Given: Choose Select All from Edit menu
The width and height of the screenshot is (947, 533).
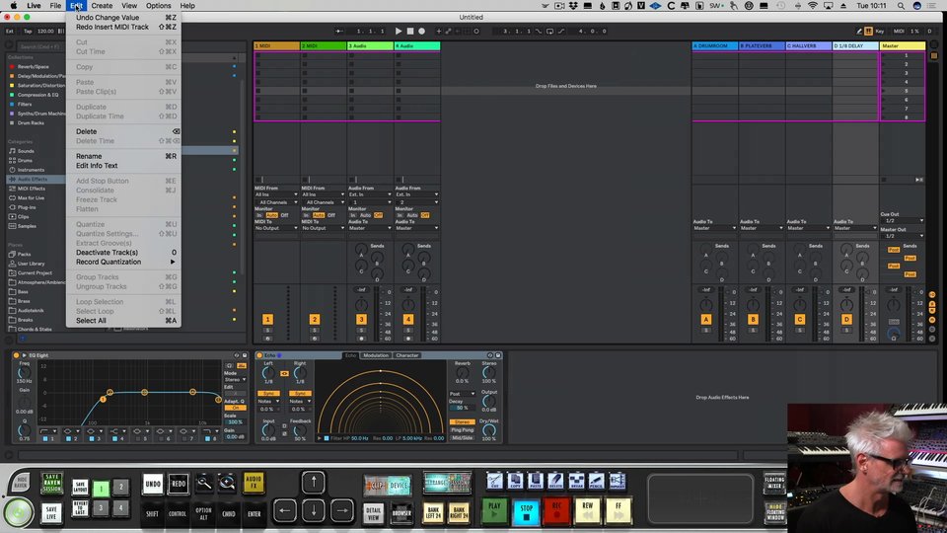Looking at the screenshot, I should [124, 320].
